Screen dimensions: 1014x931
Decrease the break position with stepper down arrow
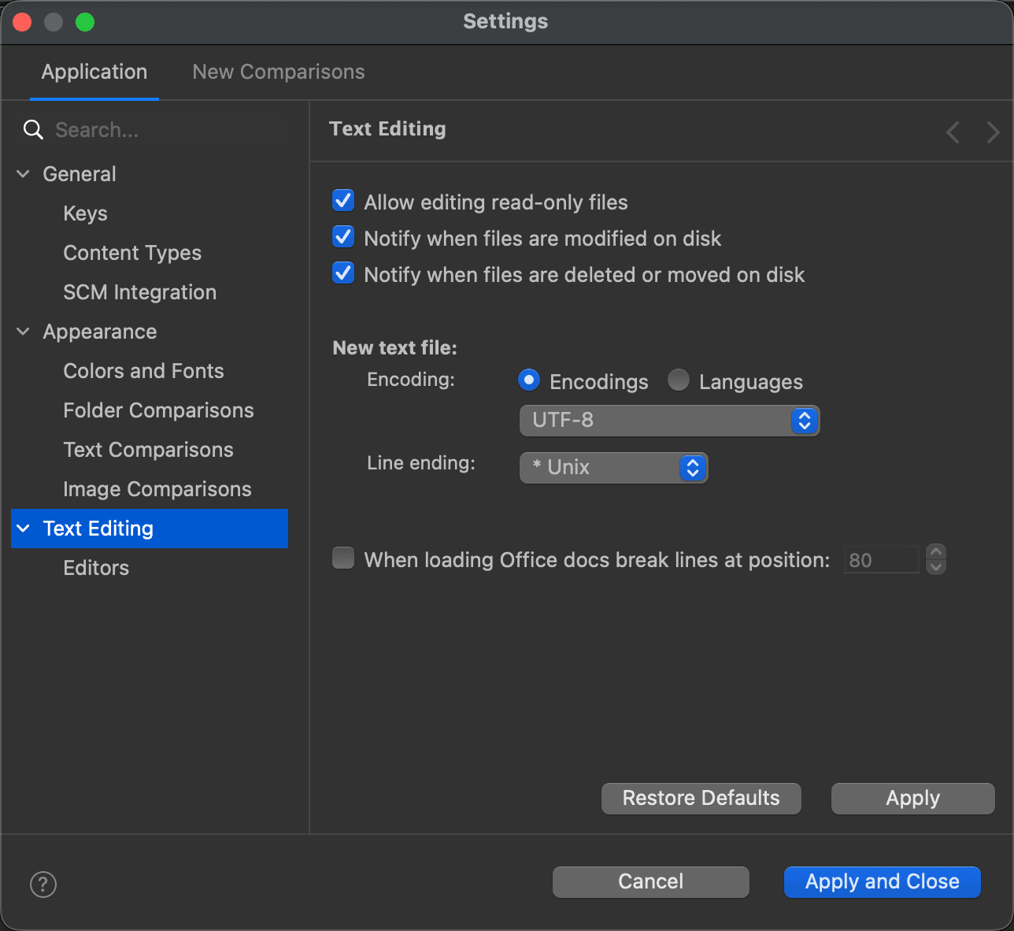936,568
